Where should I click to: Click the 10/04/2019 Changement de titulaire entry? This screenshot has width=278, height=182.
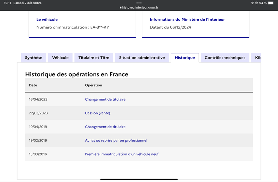(105, 127)
